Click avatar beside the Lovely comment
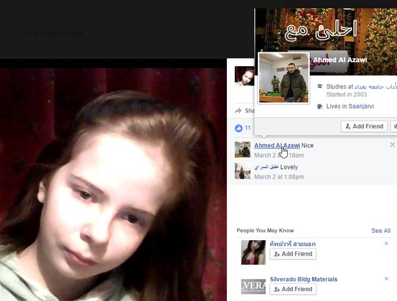This screenshot has width=397, height=301. (243, 171)
